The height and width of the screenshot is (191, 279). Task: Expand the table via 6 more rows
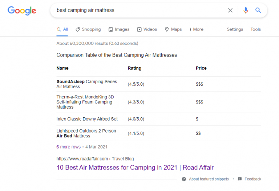(x=69, y=147)
